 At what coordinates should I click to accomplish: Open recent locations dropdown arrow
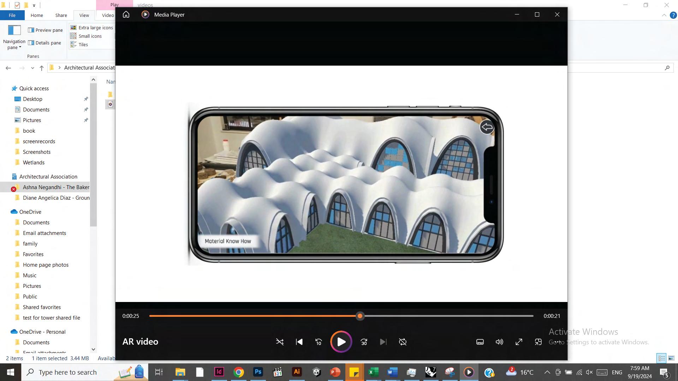[32, 68]
